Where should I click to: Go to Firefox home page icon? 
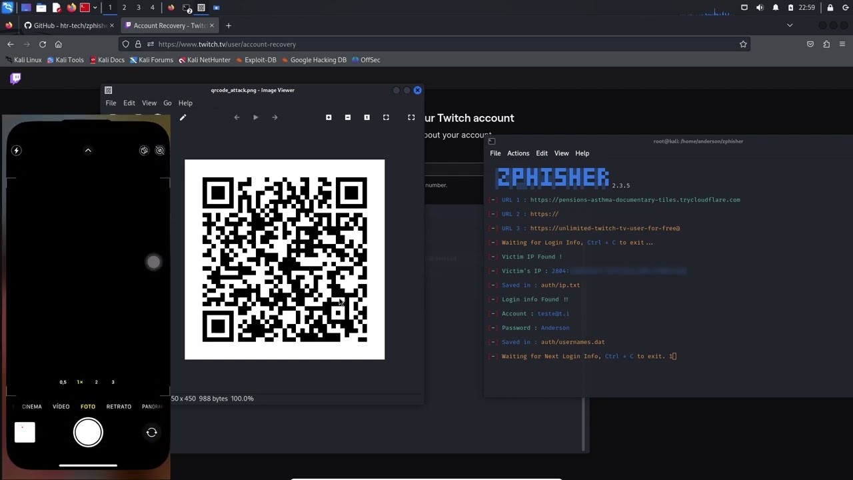59,44
